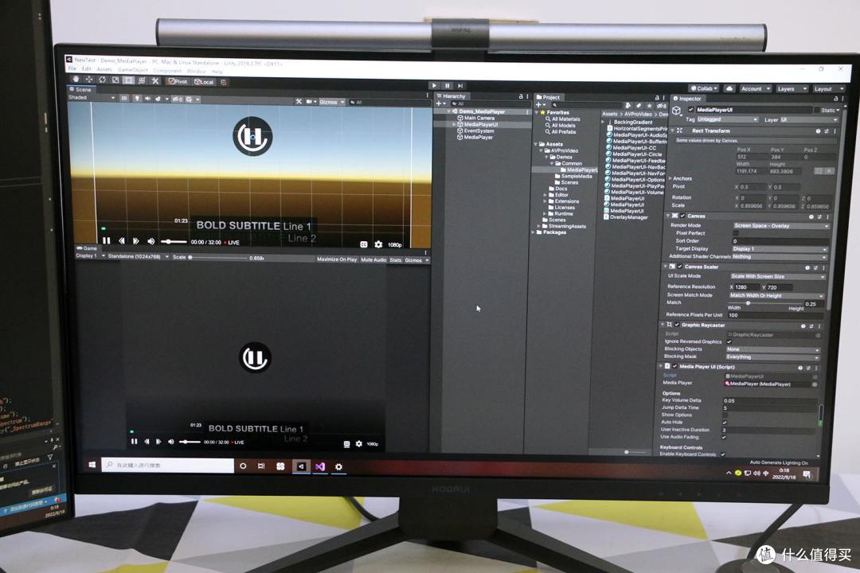Toggle scene lighting bulb icon
The height and width of the screenshot is (573, 860).
(137, 99)
